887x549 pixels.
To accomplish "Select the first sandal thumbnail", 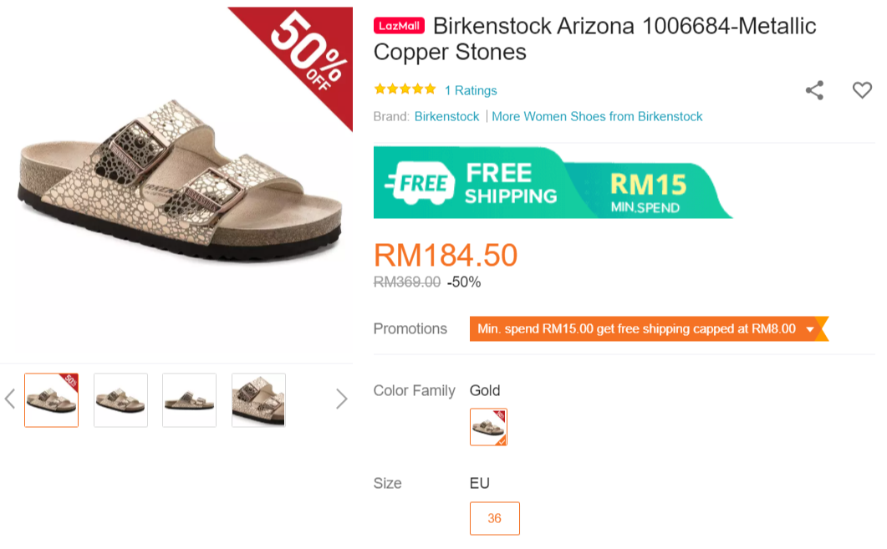I will pos(52,400).
